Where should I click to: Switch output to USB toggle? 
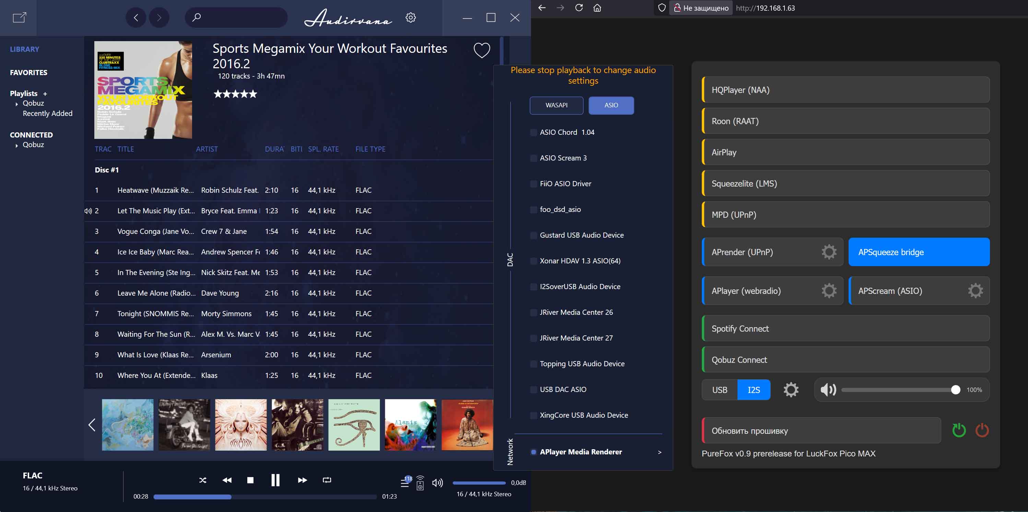[720, 390]
